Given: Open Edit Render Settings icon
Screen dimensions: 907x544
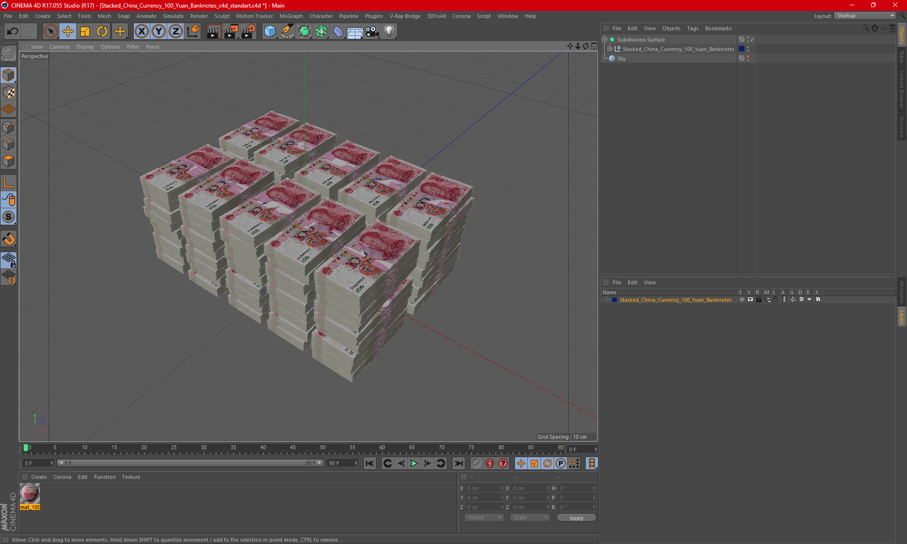Looking at the screenshot, I should click(x=248, y=32).
